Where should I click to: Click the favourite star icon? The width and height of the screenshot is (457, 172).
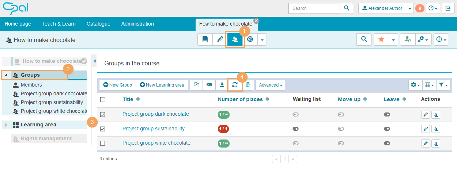click(x=381, y=39)
